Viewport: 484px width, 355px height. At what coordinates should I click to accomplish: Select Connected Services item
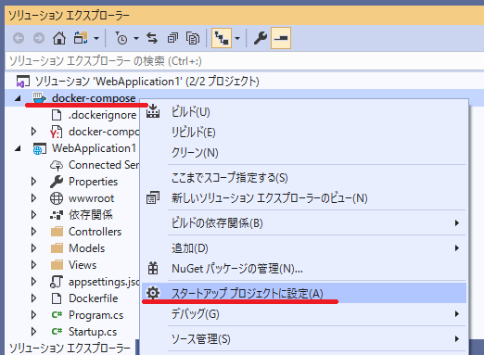click(x=104, y=165)
